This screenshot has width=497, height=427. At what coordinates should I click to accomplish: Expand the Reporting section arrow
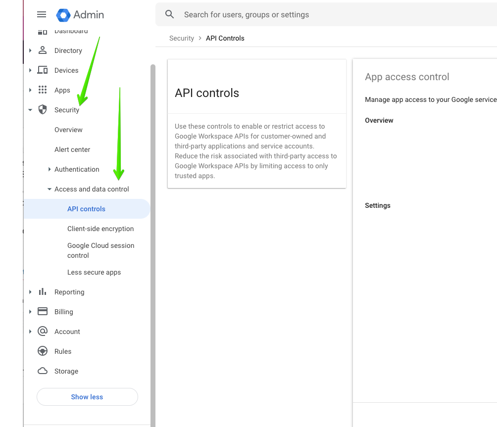click(30, 292)
